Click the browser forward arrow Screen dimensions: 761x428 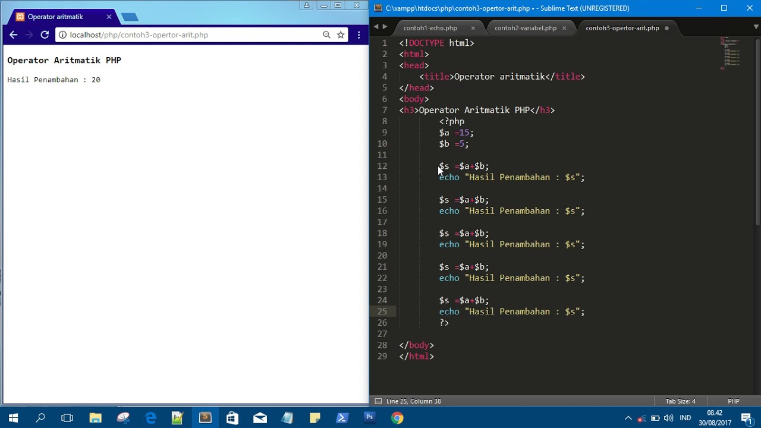pos(29,35)
